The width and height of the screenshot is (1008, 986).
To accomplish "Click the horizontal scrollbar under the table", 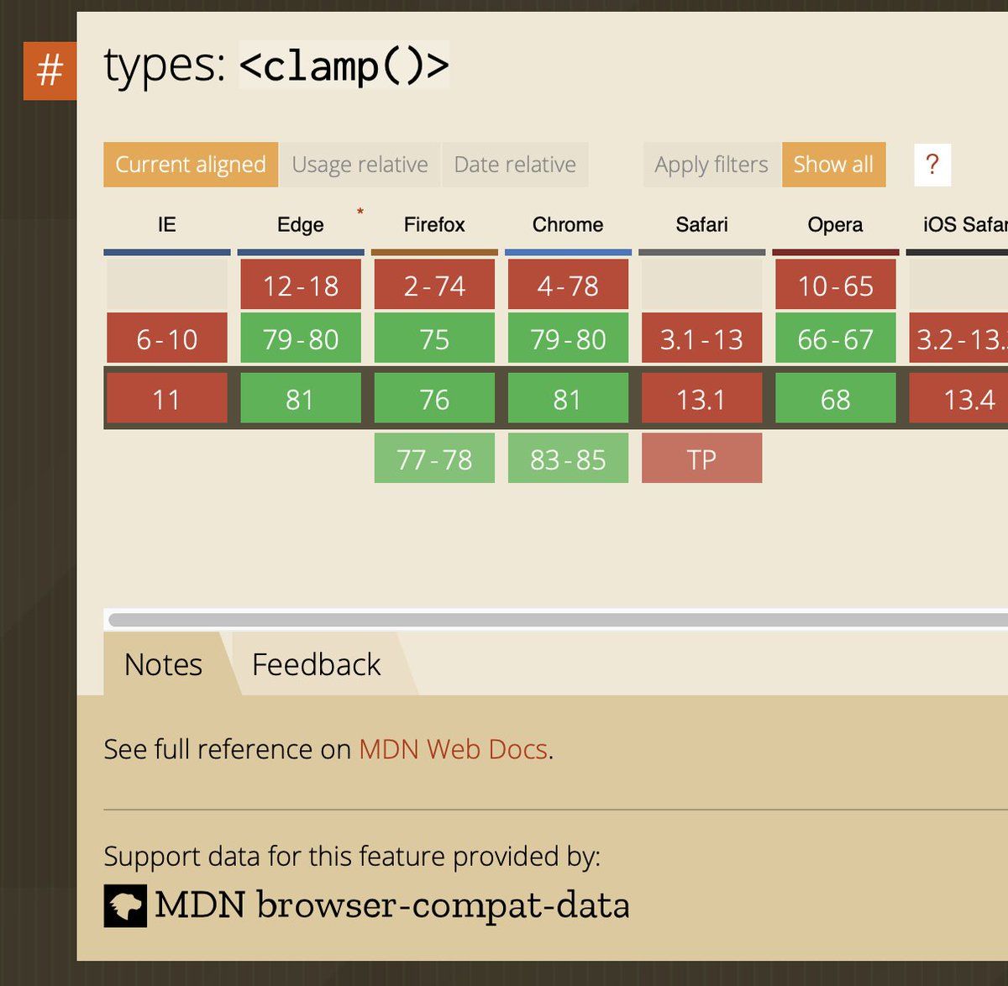I will 558,620.
